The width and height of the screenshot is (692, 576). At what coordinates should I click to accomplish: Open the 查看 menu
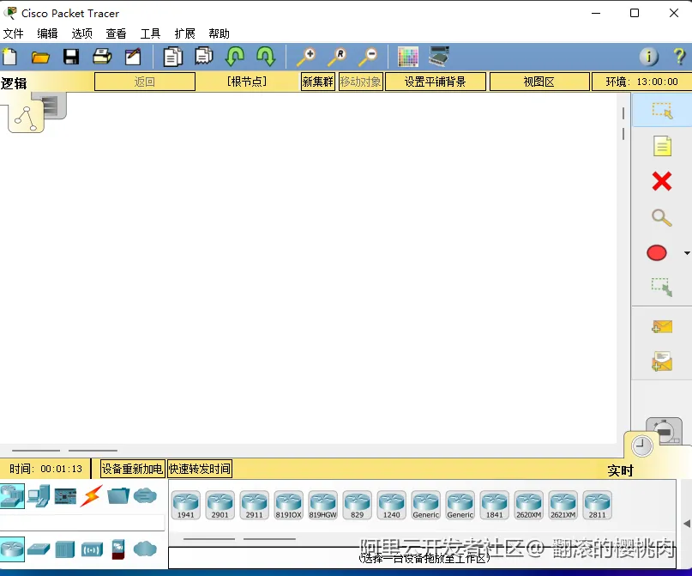click(116, 33)
